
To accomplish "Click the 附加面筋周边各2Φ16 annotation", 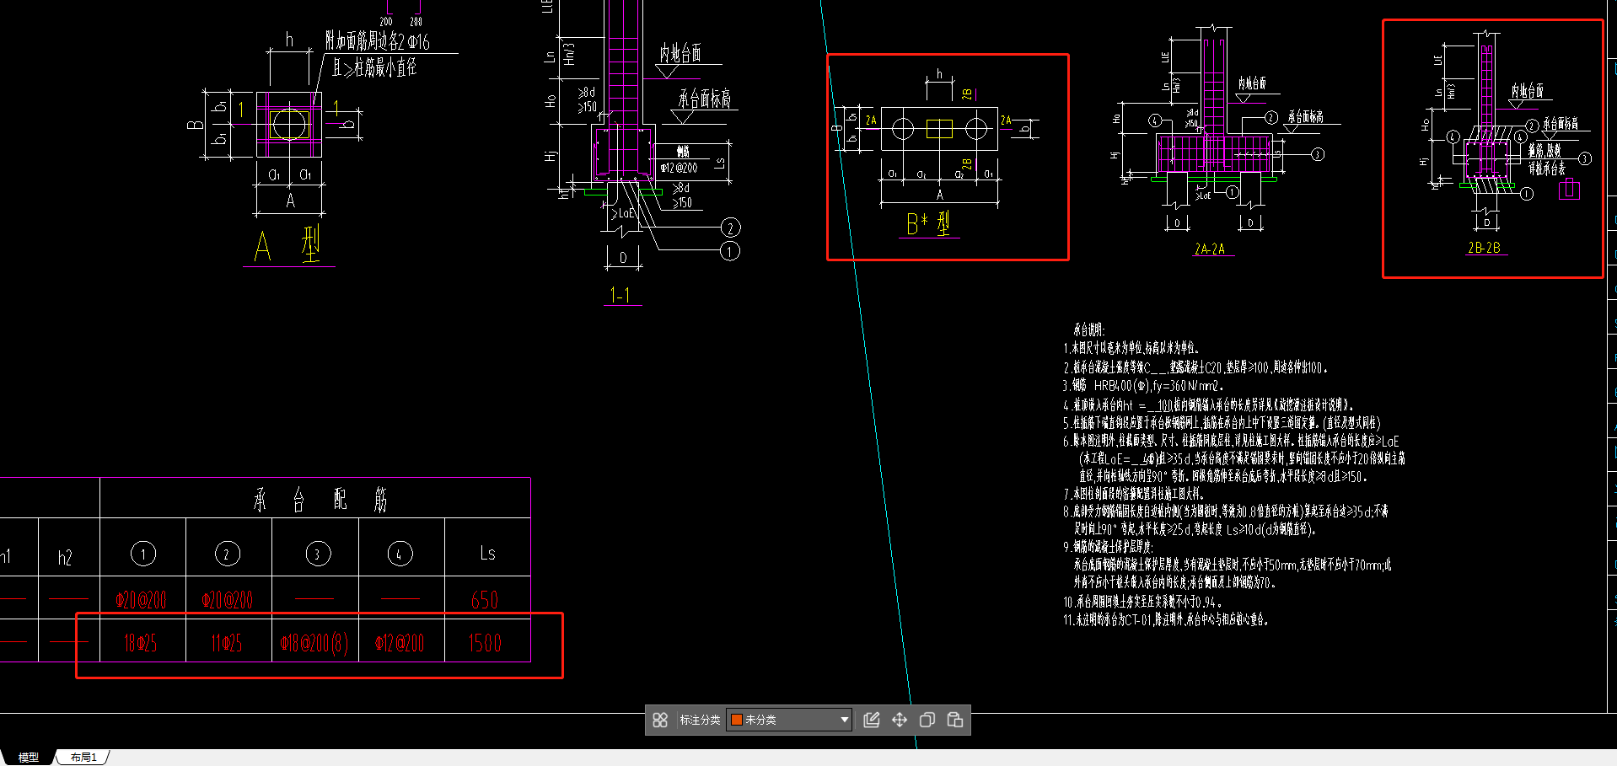I will pos(378,41).
